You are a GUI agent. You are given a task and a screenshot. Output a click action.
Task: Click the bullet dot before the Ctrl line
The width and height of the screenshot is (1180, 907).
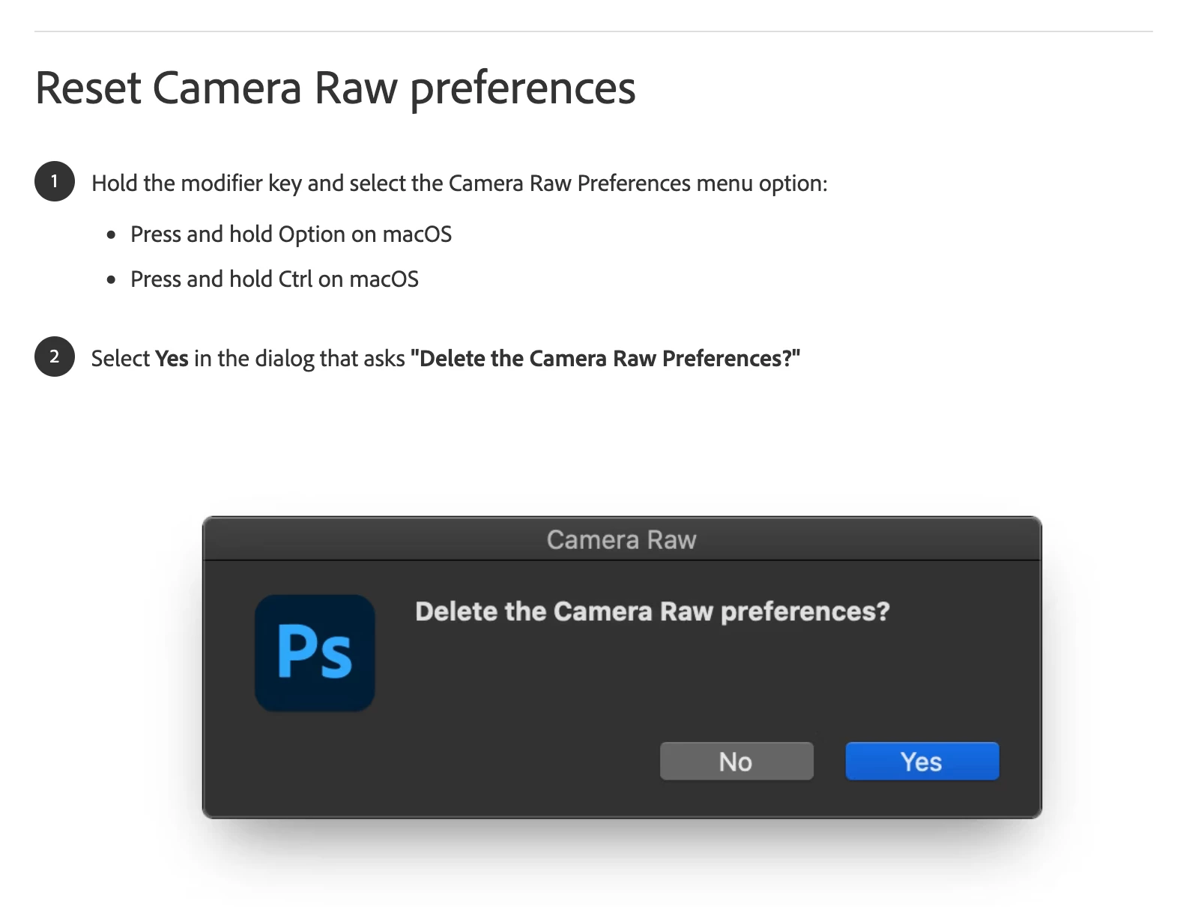pyautogui.click(x=112, y=280)
